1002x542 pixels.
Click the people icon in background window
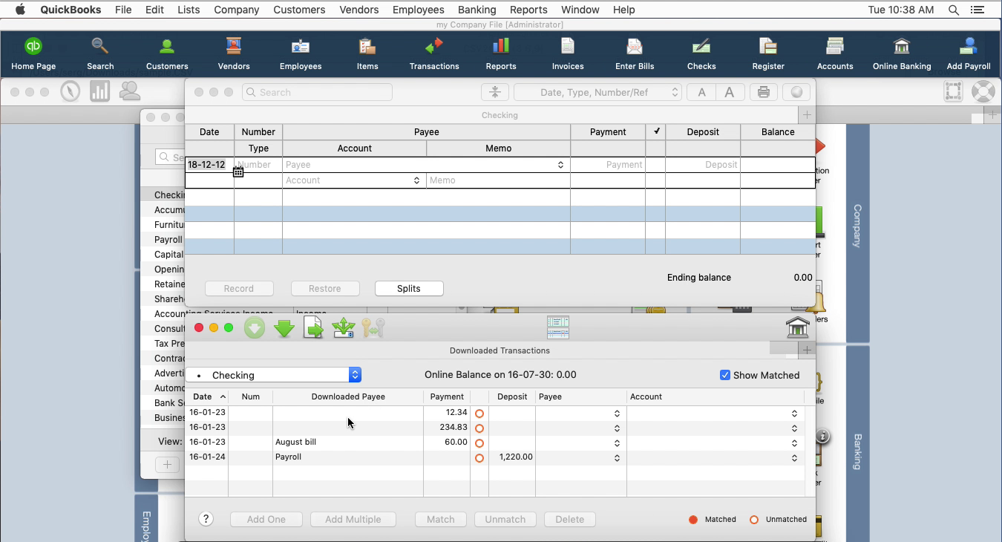coord(130,91)
